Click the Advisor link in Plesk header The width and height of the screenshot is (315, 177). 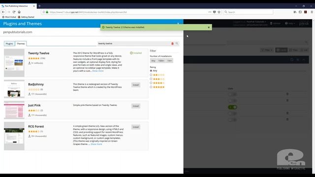[x=275, y=24]
